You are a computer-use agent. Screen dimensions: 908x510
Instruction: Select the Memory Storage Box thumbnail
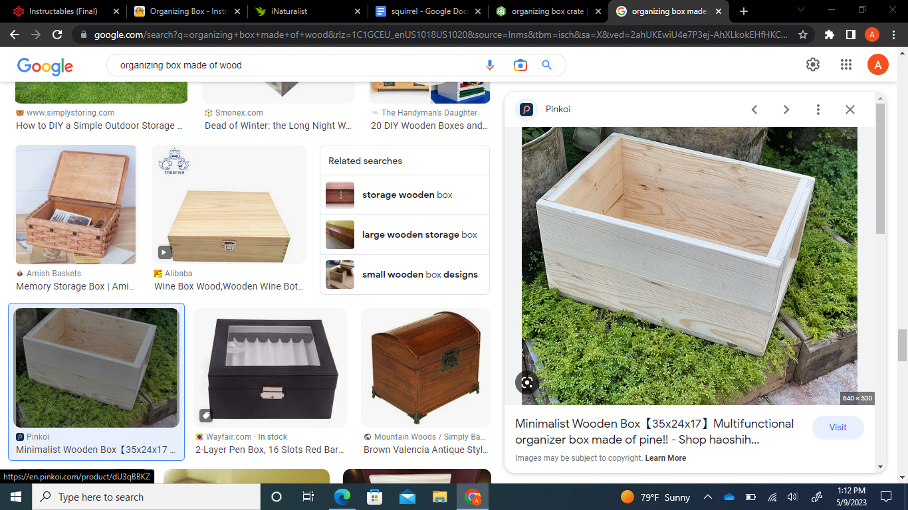[75, 205]
